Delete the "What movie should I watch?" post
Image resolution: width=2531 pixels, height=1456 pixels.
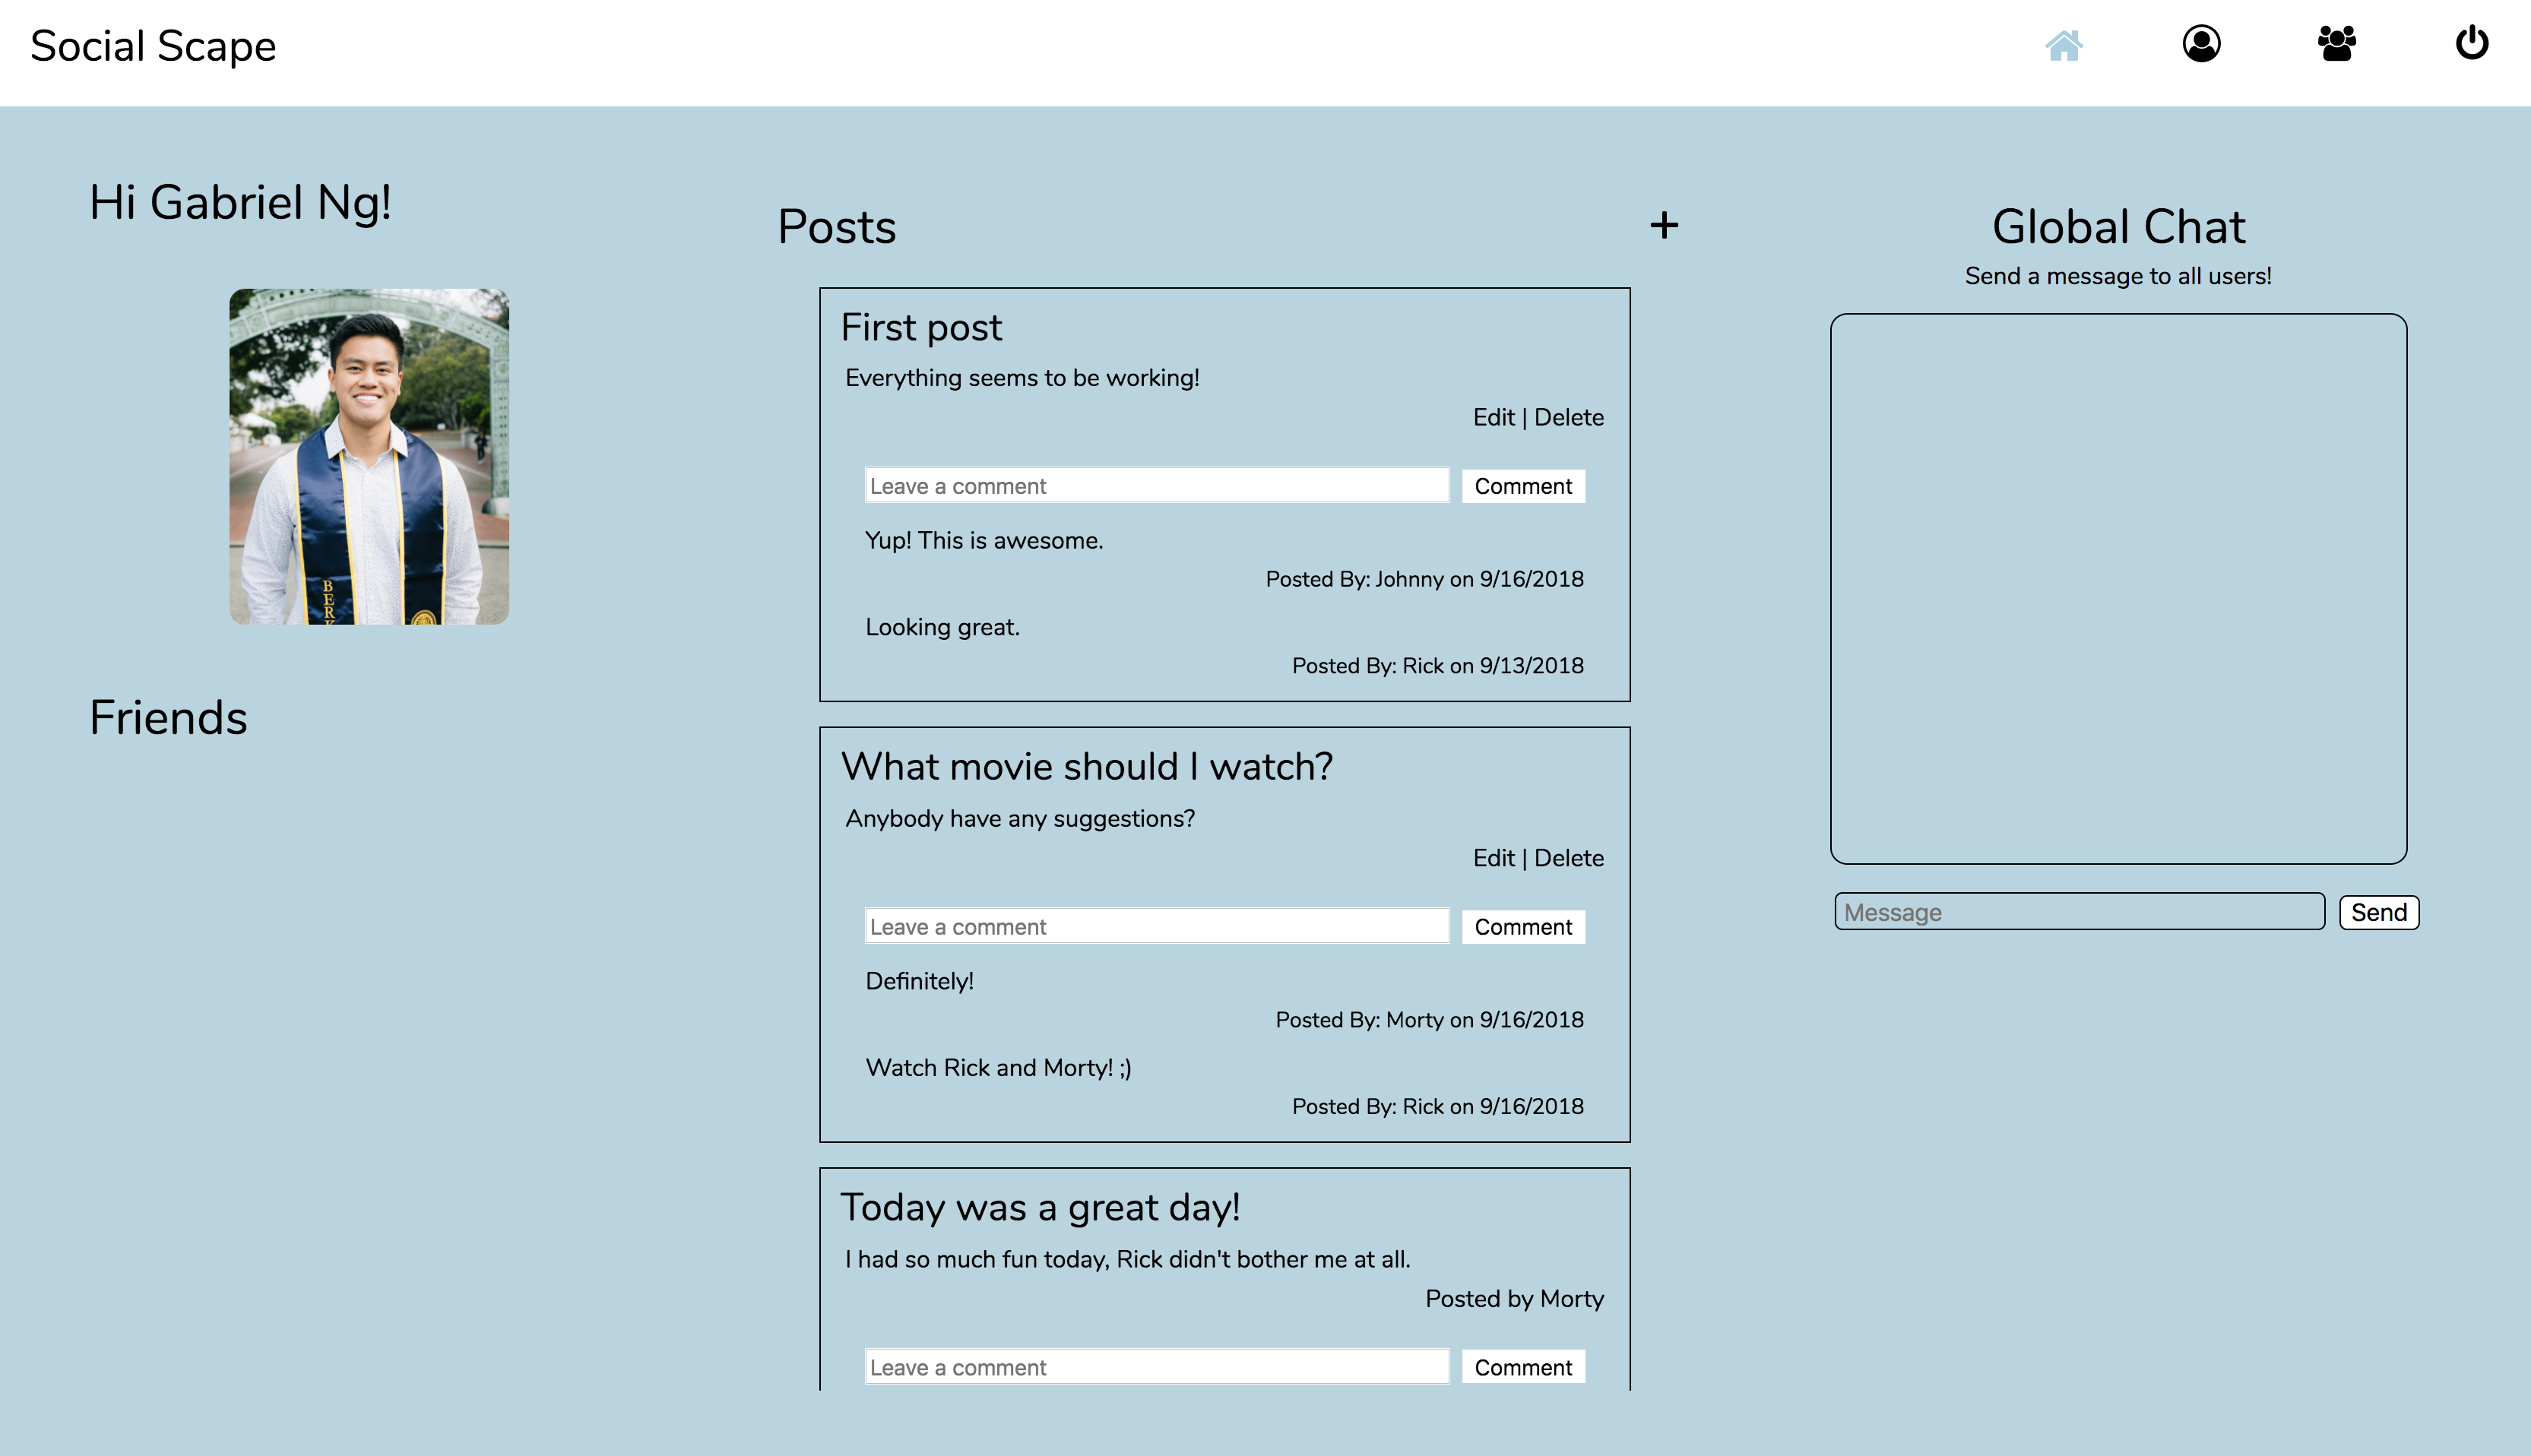tap(1568, 859)
